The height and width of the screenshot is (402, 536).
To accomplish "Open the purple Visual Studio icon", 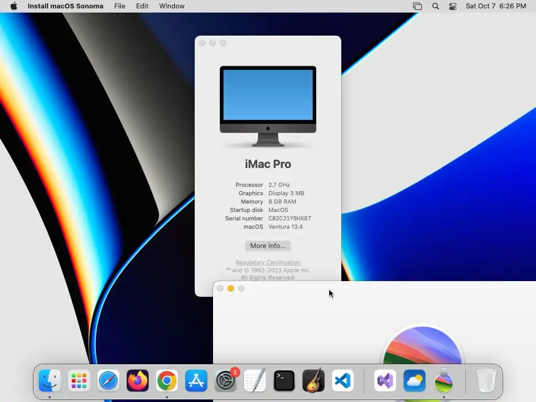I will point(385,381).
